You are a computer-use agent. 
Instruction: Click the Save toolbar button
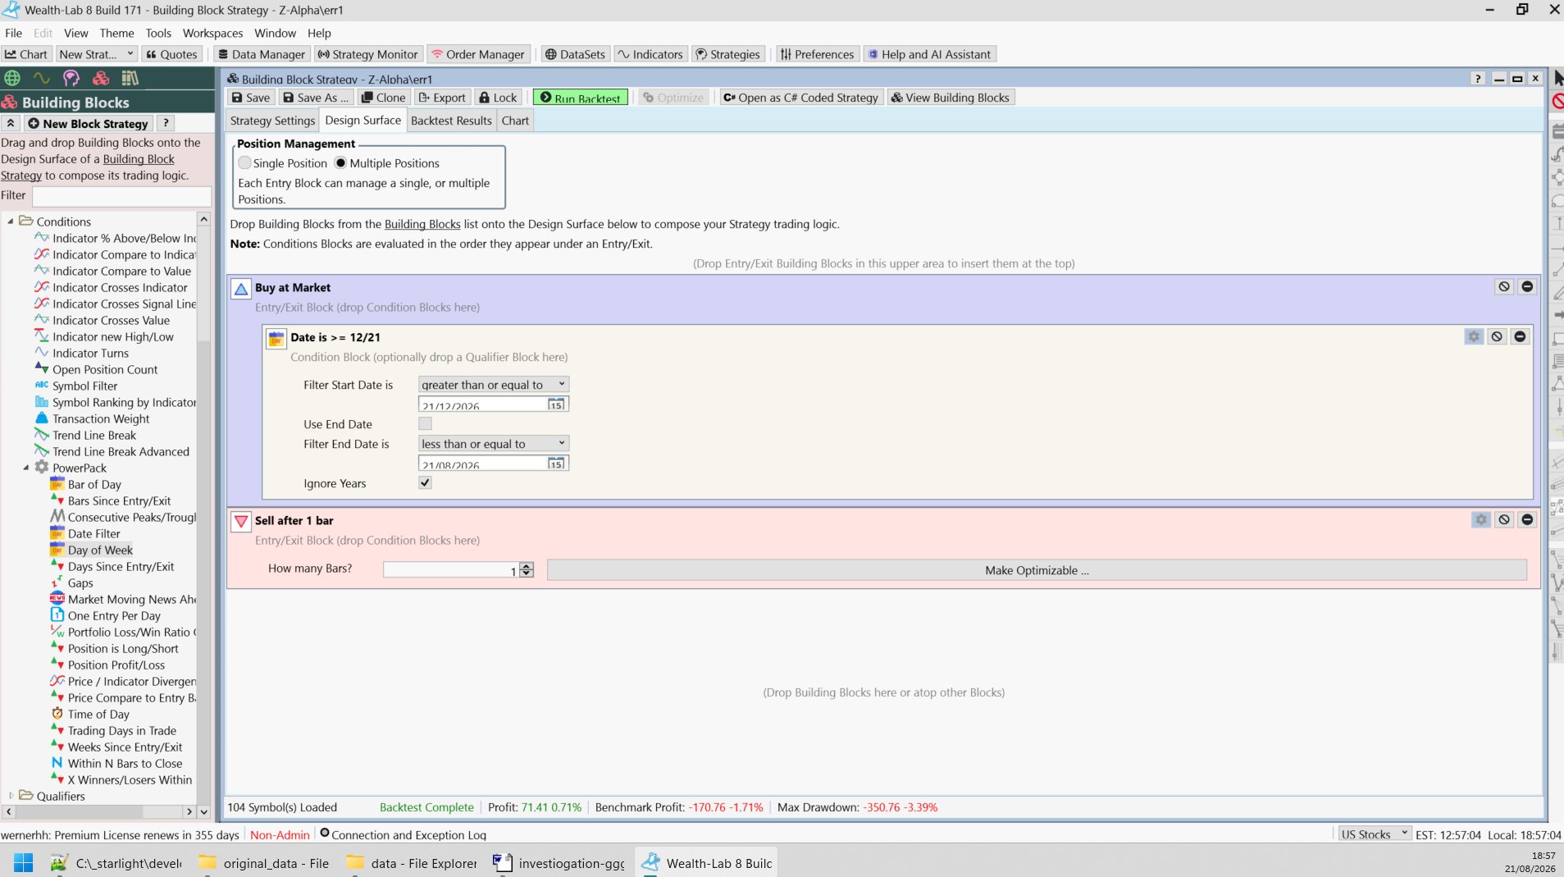pyautogui.click(x=250, y=98)
